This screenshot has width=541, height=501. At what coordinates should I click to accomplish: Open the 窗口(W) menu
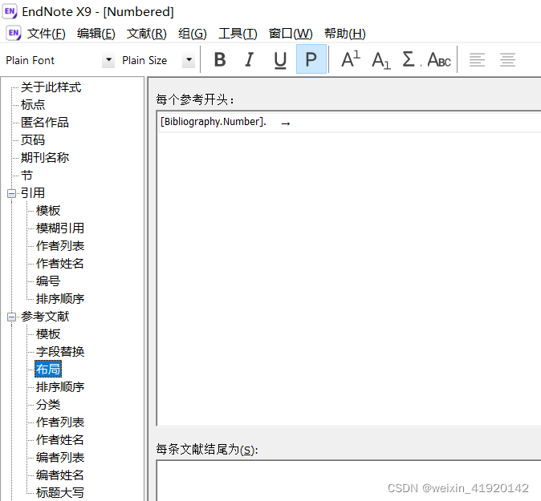[x=291, y=34]
